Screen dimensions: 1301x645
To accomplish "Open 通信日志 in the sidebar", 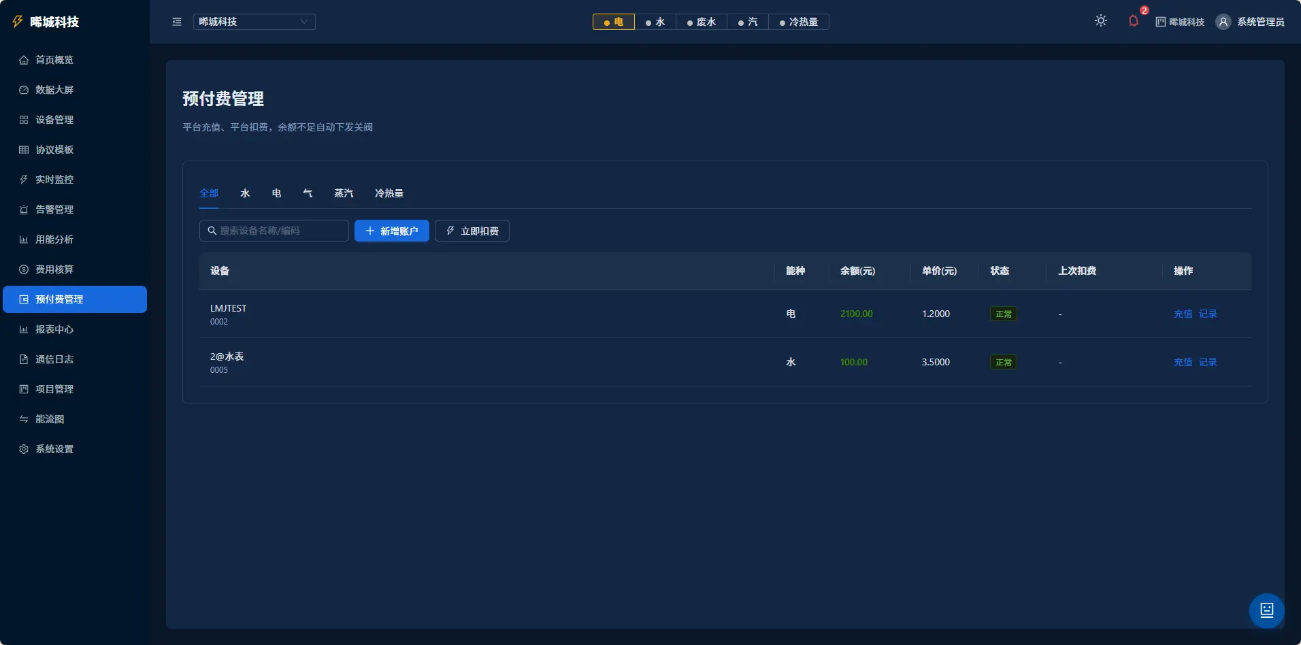I will pos(75,359).
